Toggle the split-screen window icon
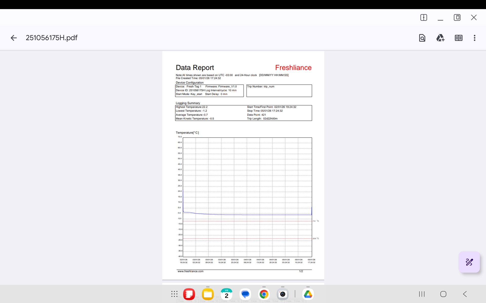The height and width of the screenshot is (303, 486). pyautogui.click(x=423, y=17)
